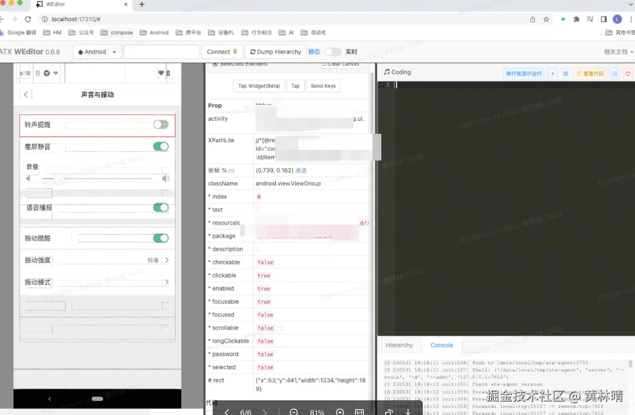Open the 振动模式 setting row
The width and height of the screenshot is (635, 415).
point(97,282)
